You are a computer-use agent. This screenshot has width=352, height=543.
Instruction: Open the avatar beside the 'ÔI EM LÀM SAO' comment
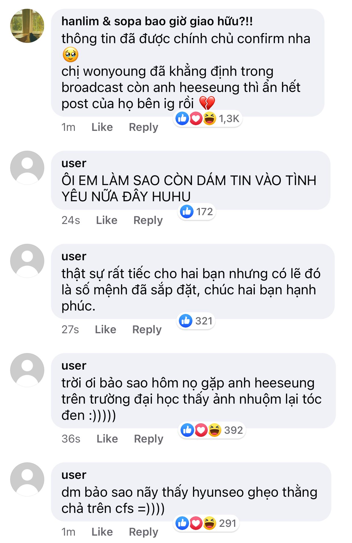coord(27,168)
